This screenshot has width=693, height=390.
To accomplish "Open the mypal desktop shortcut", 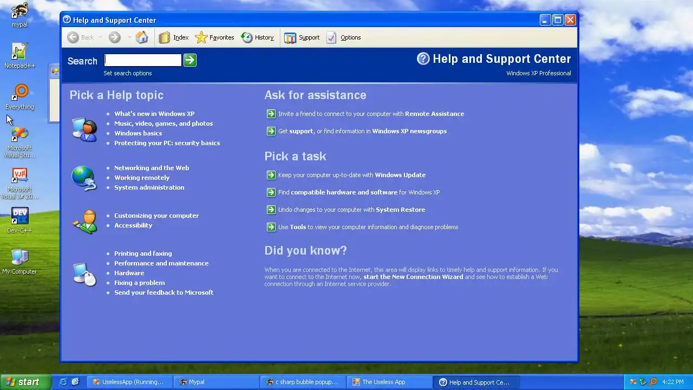I will 19,15.
